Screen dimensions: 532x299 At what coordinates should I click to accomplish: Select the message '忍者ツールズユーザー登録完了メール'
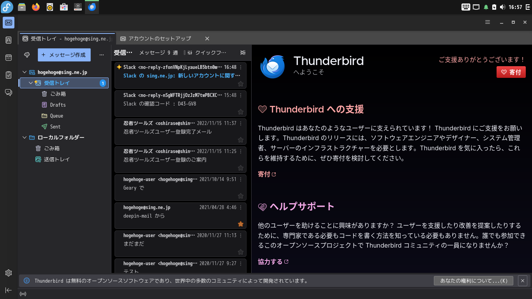point(181,132)
